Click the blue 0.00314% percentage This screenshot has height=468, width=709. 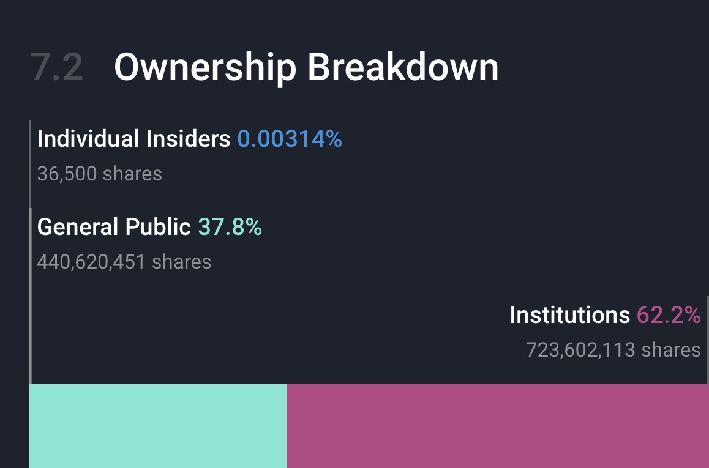[290, 139]
